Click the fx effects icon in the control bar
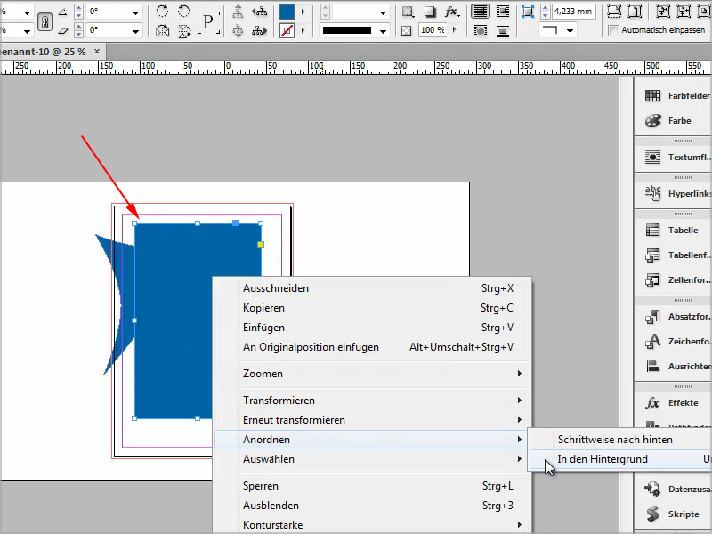The image size is (712, 534). 450,12
